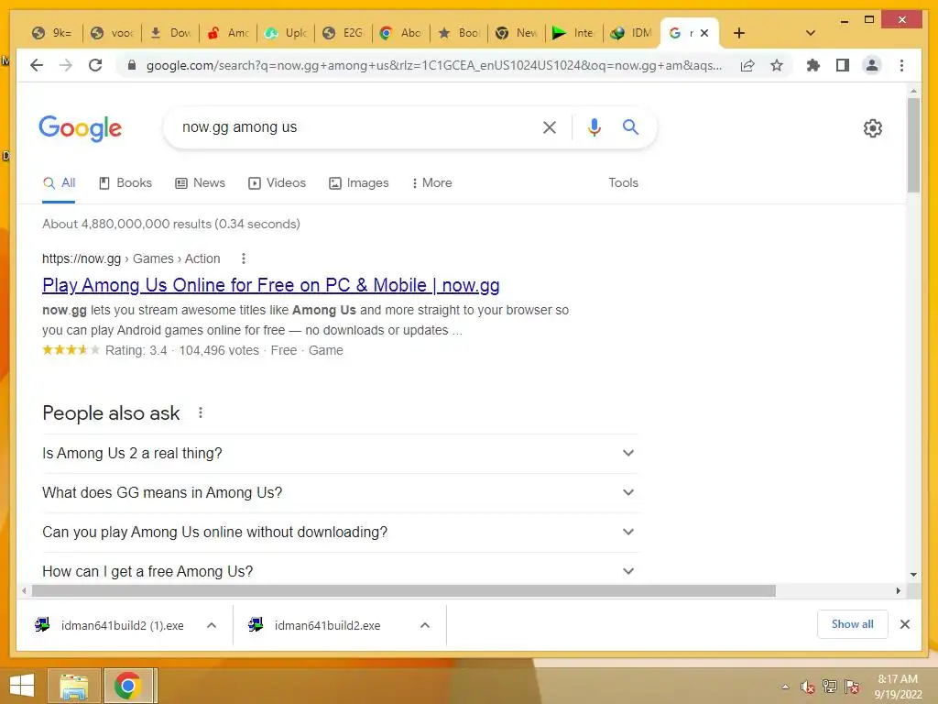Open the now.gg result's three-dot options

[x=244, y=258]
